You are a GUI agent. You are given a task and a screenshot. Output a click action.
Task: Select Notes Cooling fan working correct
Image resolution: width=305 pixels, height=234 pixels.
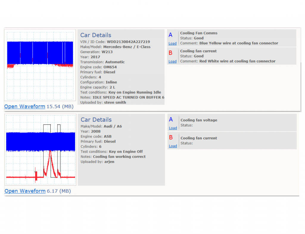113,157
